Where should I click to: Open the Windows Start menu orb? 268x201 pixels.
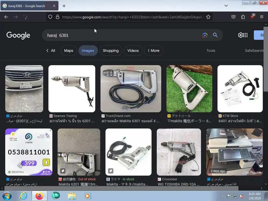[x=7, y=196]
